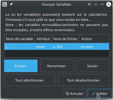Click the Action column header

click(94, 39)
